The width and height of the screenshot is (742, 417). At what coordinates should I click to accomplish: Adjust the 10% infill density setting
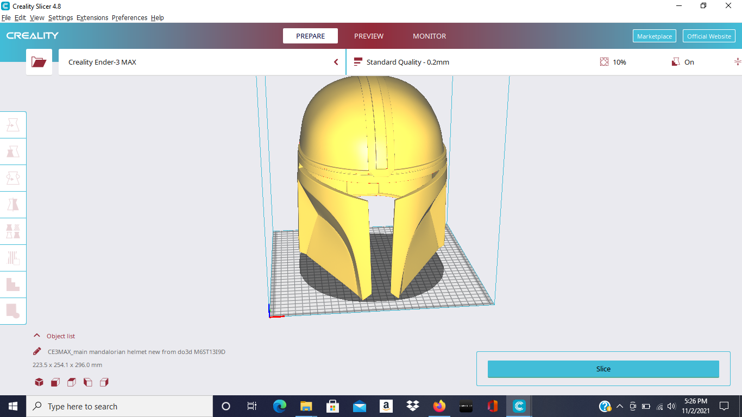point(614,62)
